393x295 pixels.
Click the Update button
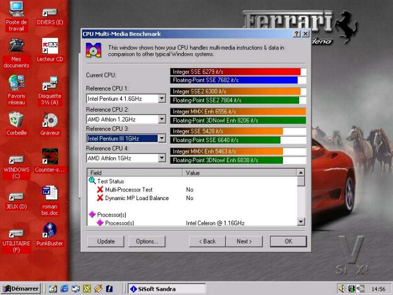[x=106, y=241]
